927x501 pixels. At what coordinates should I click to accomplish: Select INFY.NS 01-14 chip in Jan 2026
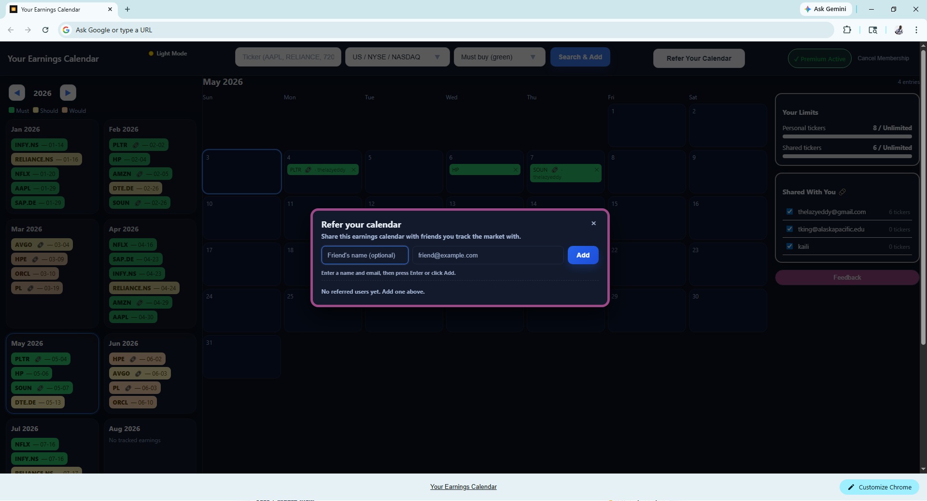[x=39, y=145]
